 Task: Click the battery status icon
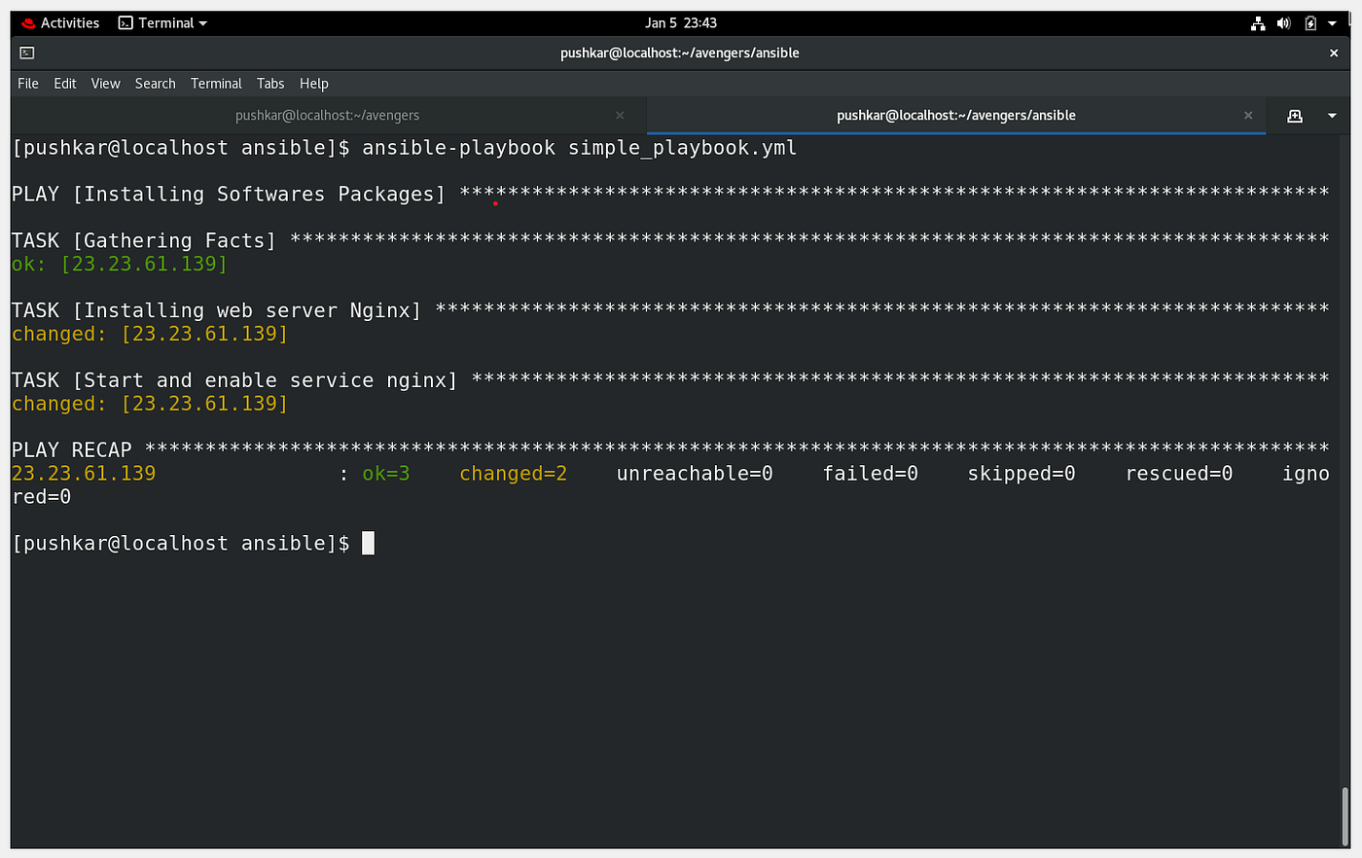click(x=1310, y=23)
